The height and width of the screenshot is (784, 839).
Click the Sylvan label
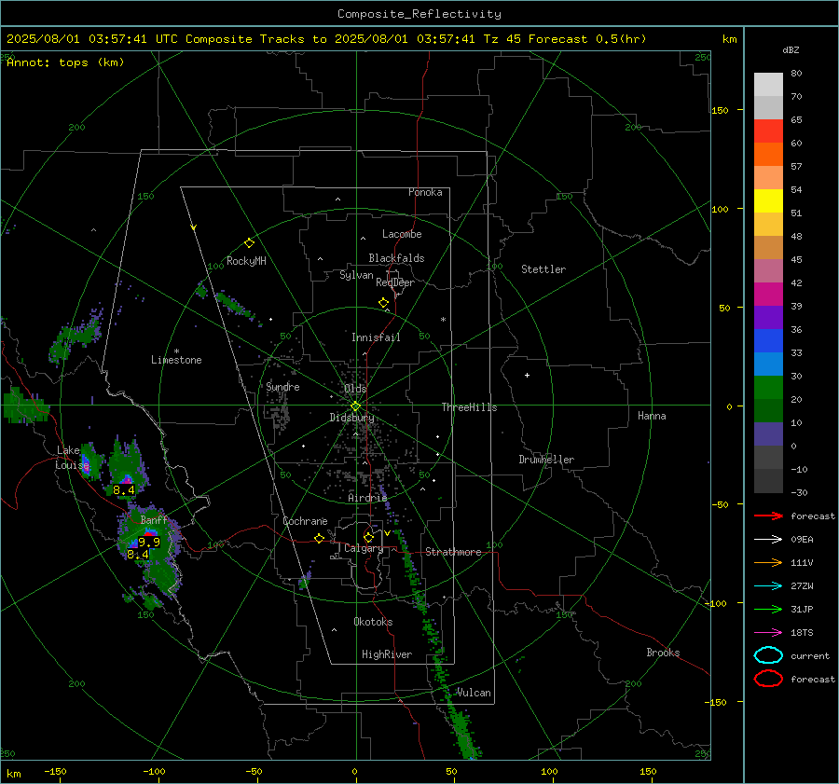point(356,275)
